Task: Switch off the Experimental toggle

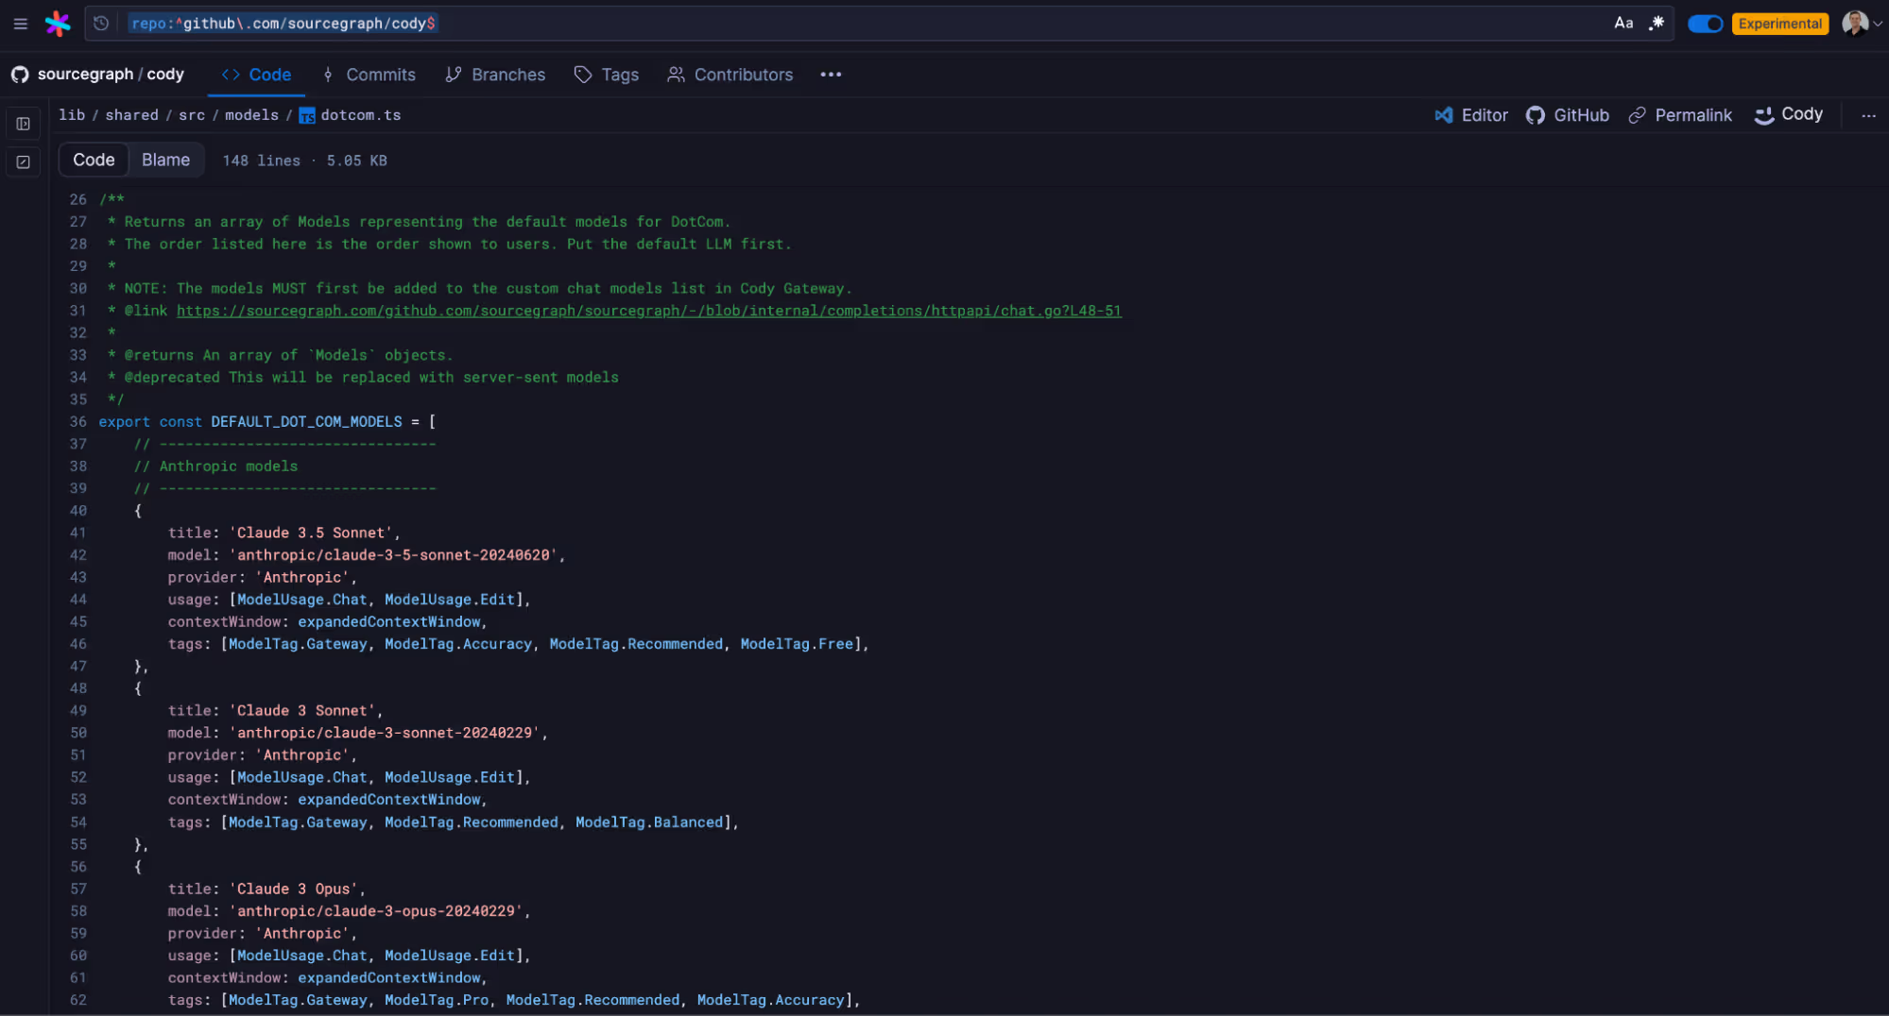Action: click(1705, 24)
